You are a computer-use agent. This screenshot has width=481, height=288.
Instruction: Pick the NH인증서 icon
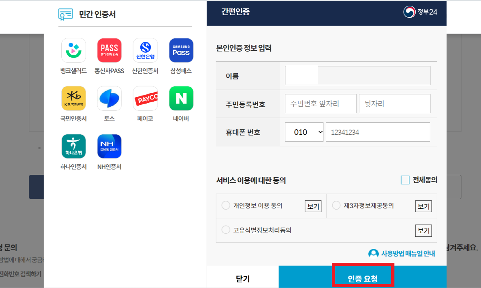pyautogui.click(x=109, y=146)
